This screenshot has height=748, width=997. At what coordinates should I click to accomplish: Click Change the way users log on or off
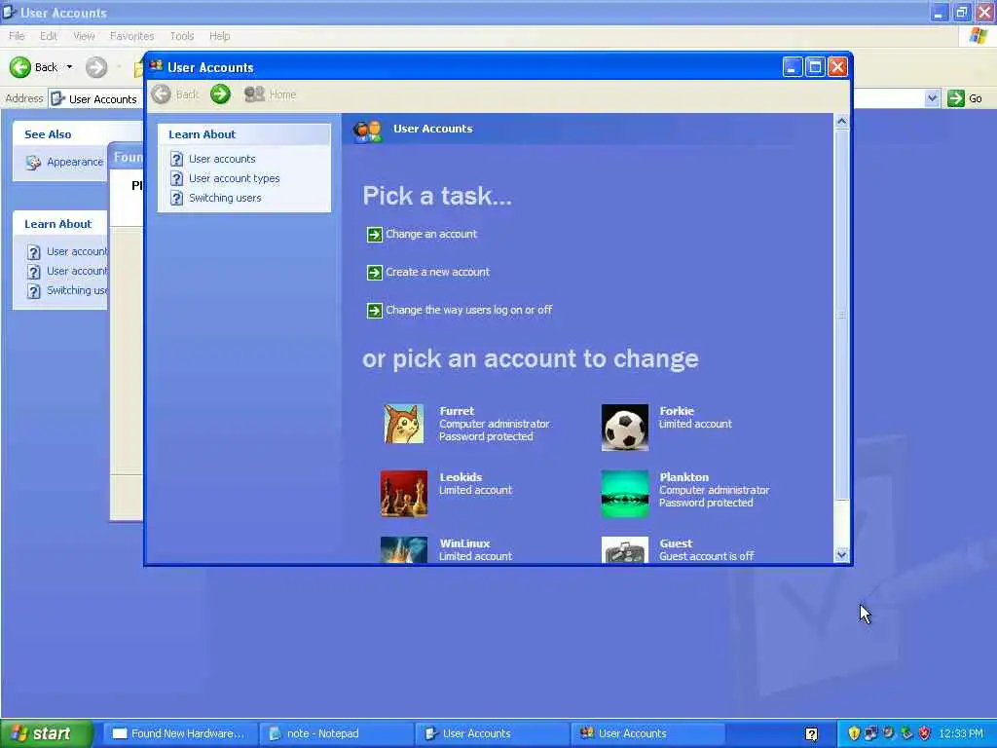pyautogui.click(x=468, y=311)
